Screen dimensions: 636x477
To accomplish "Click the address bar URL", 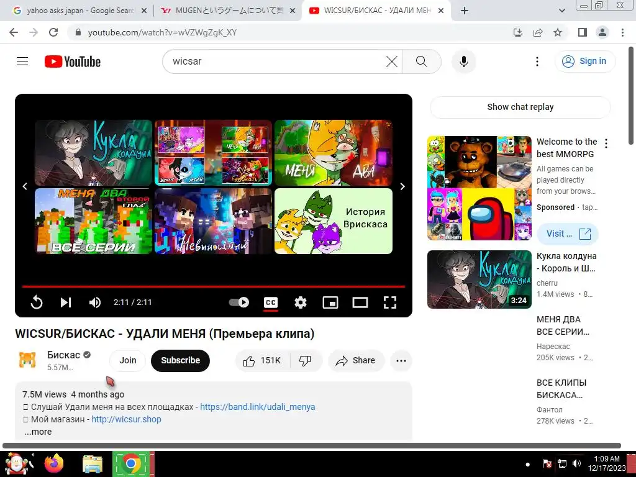I will coord(162,32).
